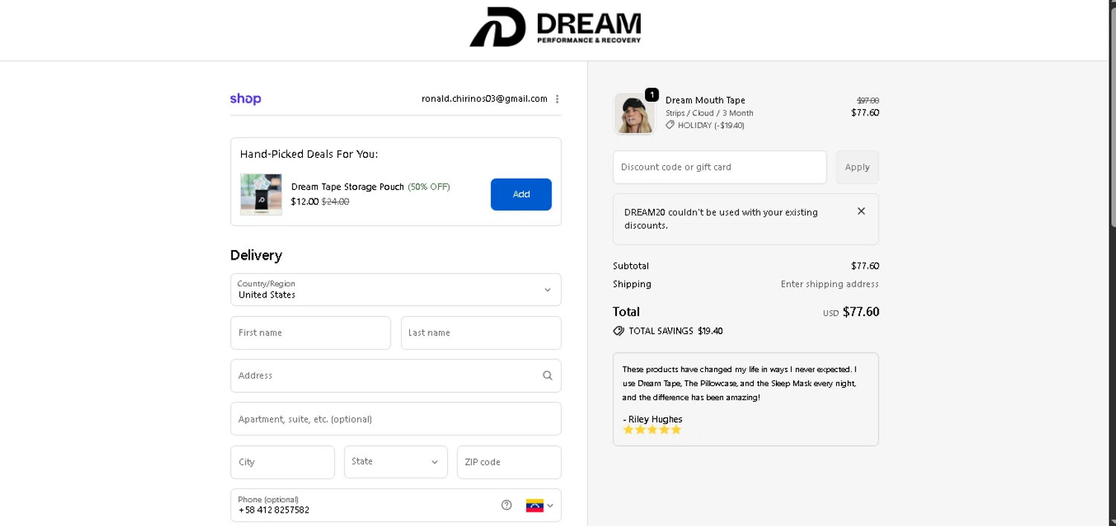The width and height of the screenshot is (1116, 526).
Task: Click the phone help question mark icon
Action: (x=507, y=505)
